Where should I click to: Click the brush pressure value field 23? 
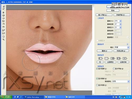(x=117, y=27)
